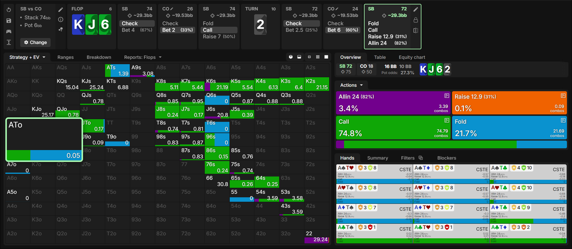Click the action frequency color bar under Call
The width and height of the screenshot is (572, 249).
pyautogui.click(x=451, y=144)
